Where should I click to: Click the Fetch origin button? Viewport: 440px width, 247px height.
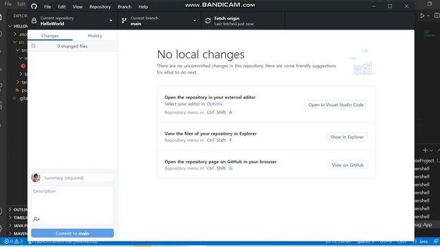243,21
